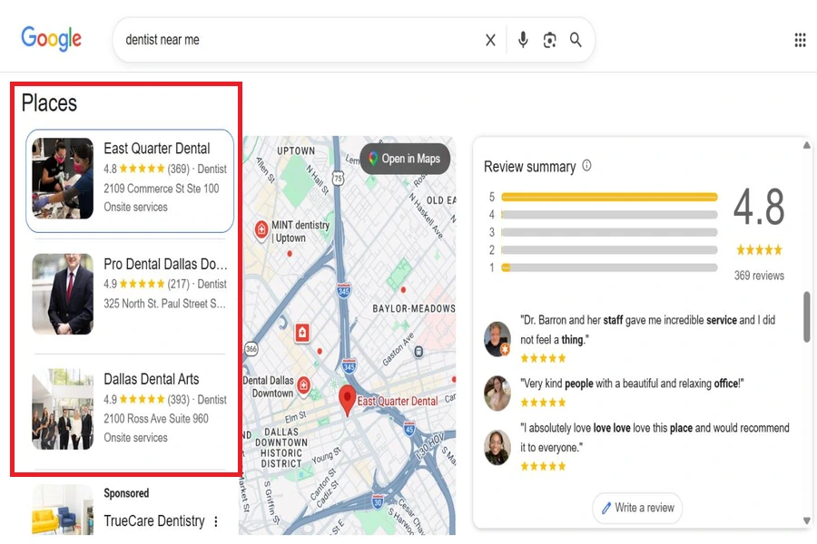This screenshot has height=544, width=817.
Task: Click the magnifier search icon
Action: (576, 40)
